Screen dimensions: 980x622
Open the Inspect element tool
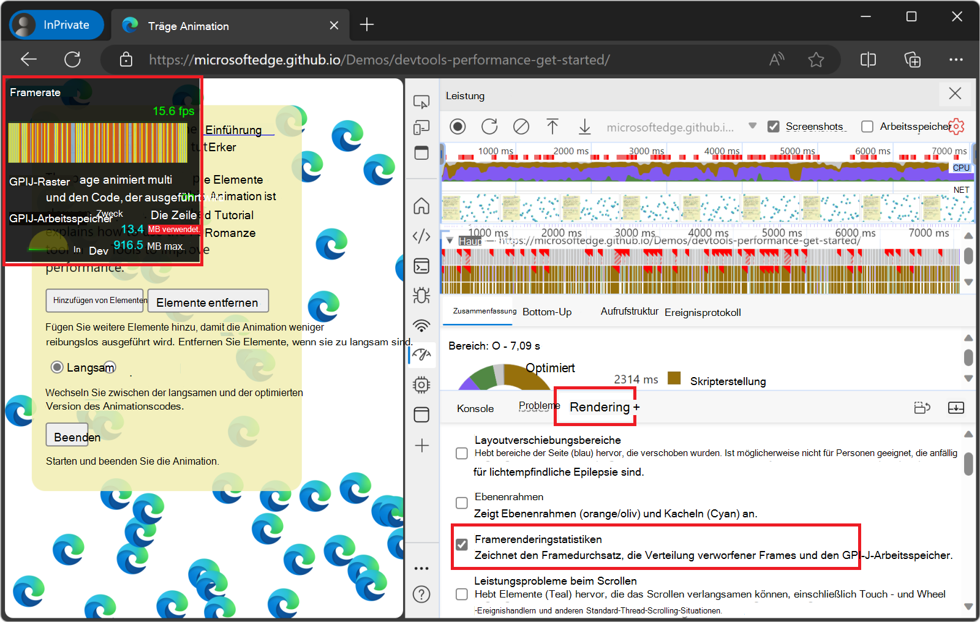pos(421,102)
